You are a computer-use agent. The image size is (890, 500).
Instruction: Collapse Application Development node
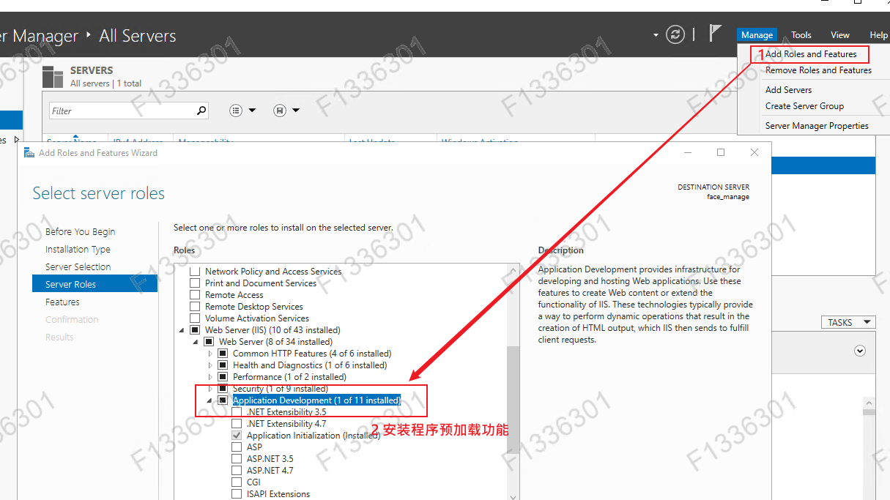pos(209,400)
